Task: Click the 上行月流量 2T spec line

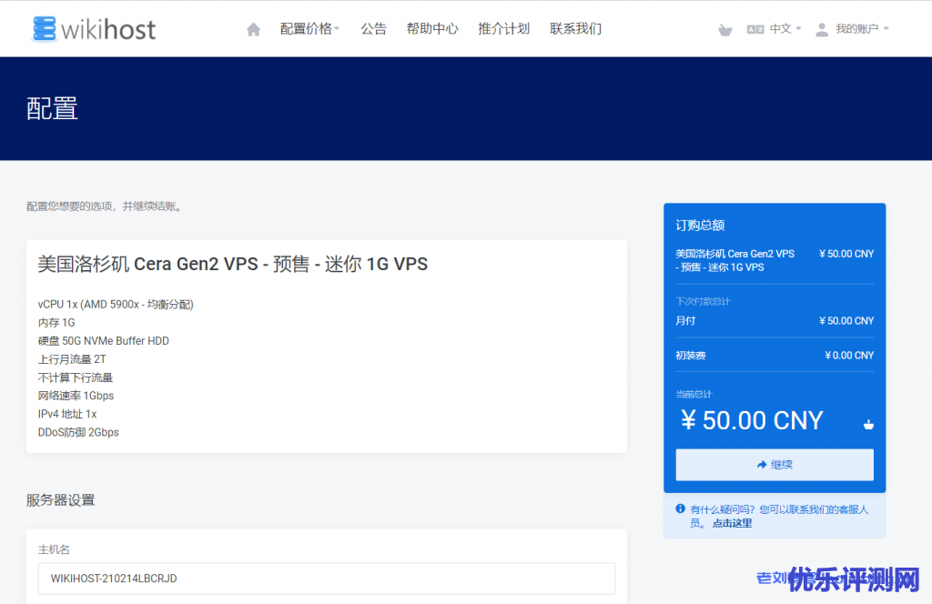Action: click(x=72, y=359)
